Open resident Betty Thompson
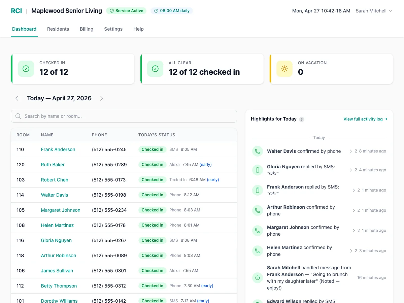404x303 pixels. point(59,286)
